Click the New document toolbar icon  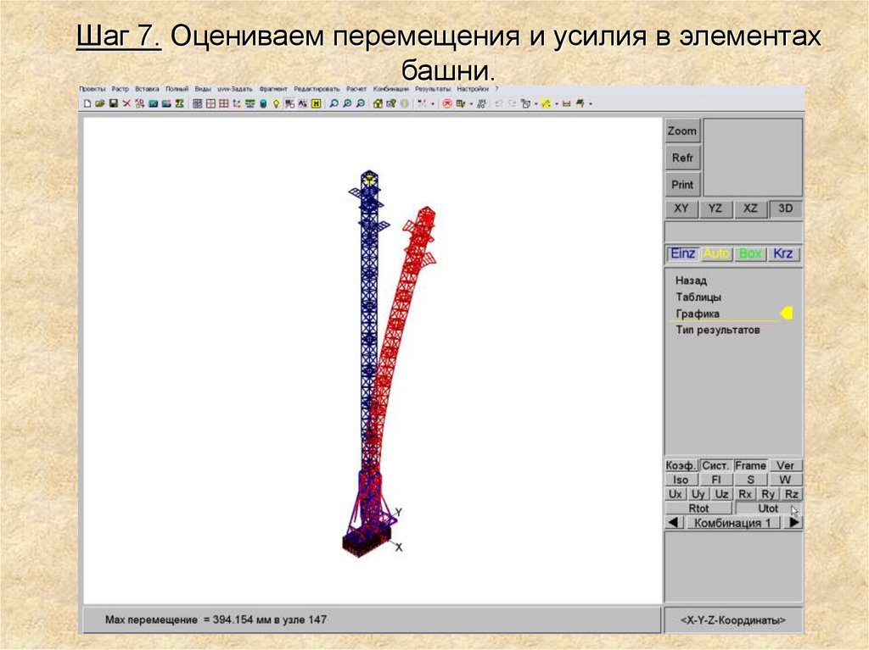(87, 103)
